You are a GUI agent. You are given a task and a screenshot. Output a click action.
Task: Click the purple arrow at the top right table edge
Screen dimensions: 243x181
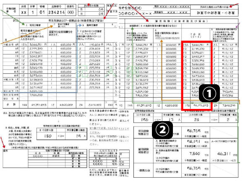(239, 25)
